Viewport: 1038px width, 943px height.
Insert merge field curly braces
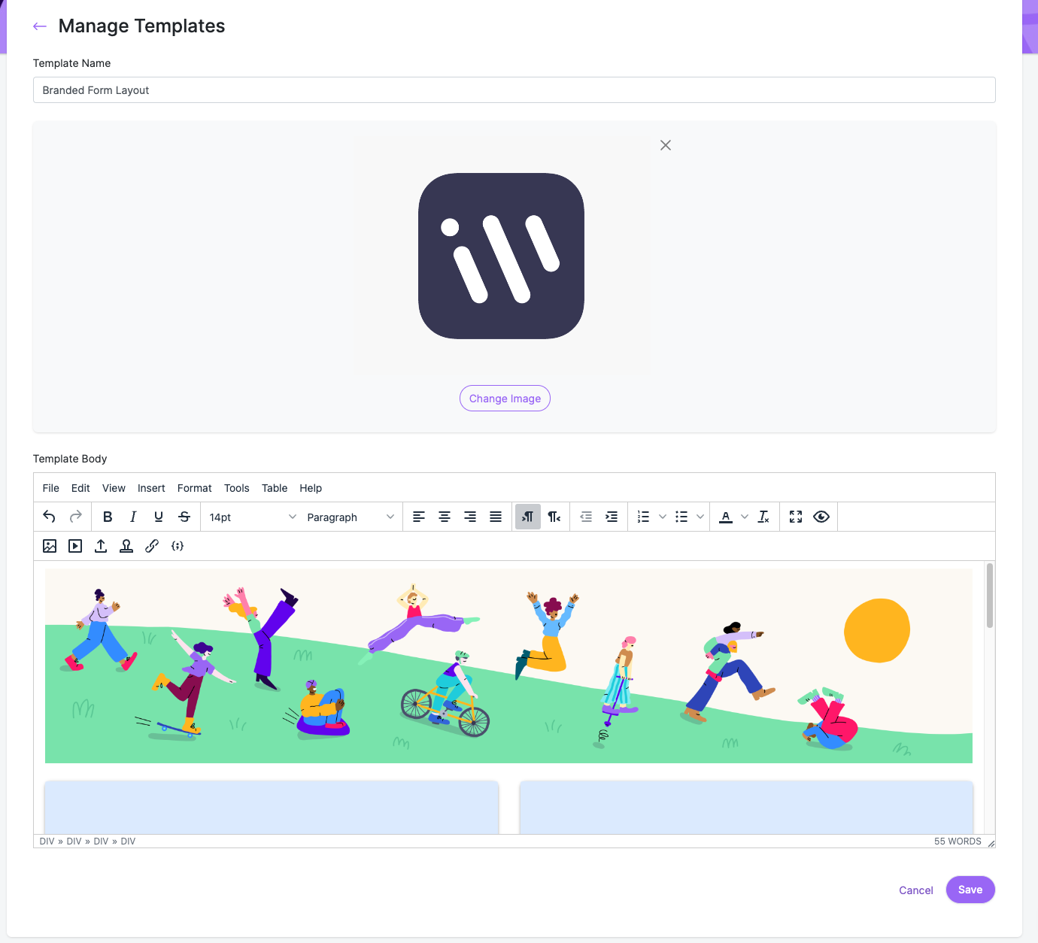pyautogui.click(x=178, y=546)
